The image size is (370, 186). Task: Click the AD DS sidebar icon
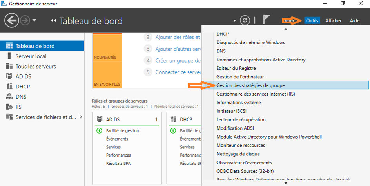click(9, 76)
